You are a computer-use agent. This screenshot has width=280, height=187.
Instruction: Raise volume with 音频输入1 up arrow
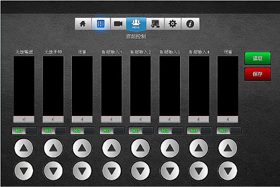(111, 148)
